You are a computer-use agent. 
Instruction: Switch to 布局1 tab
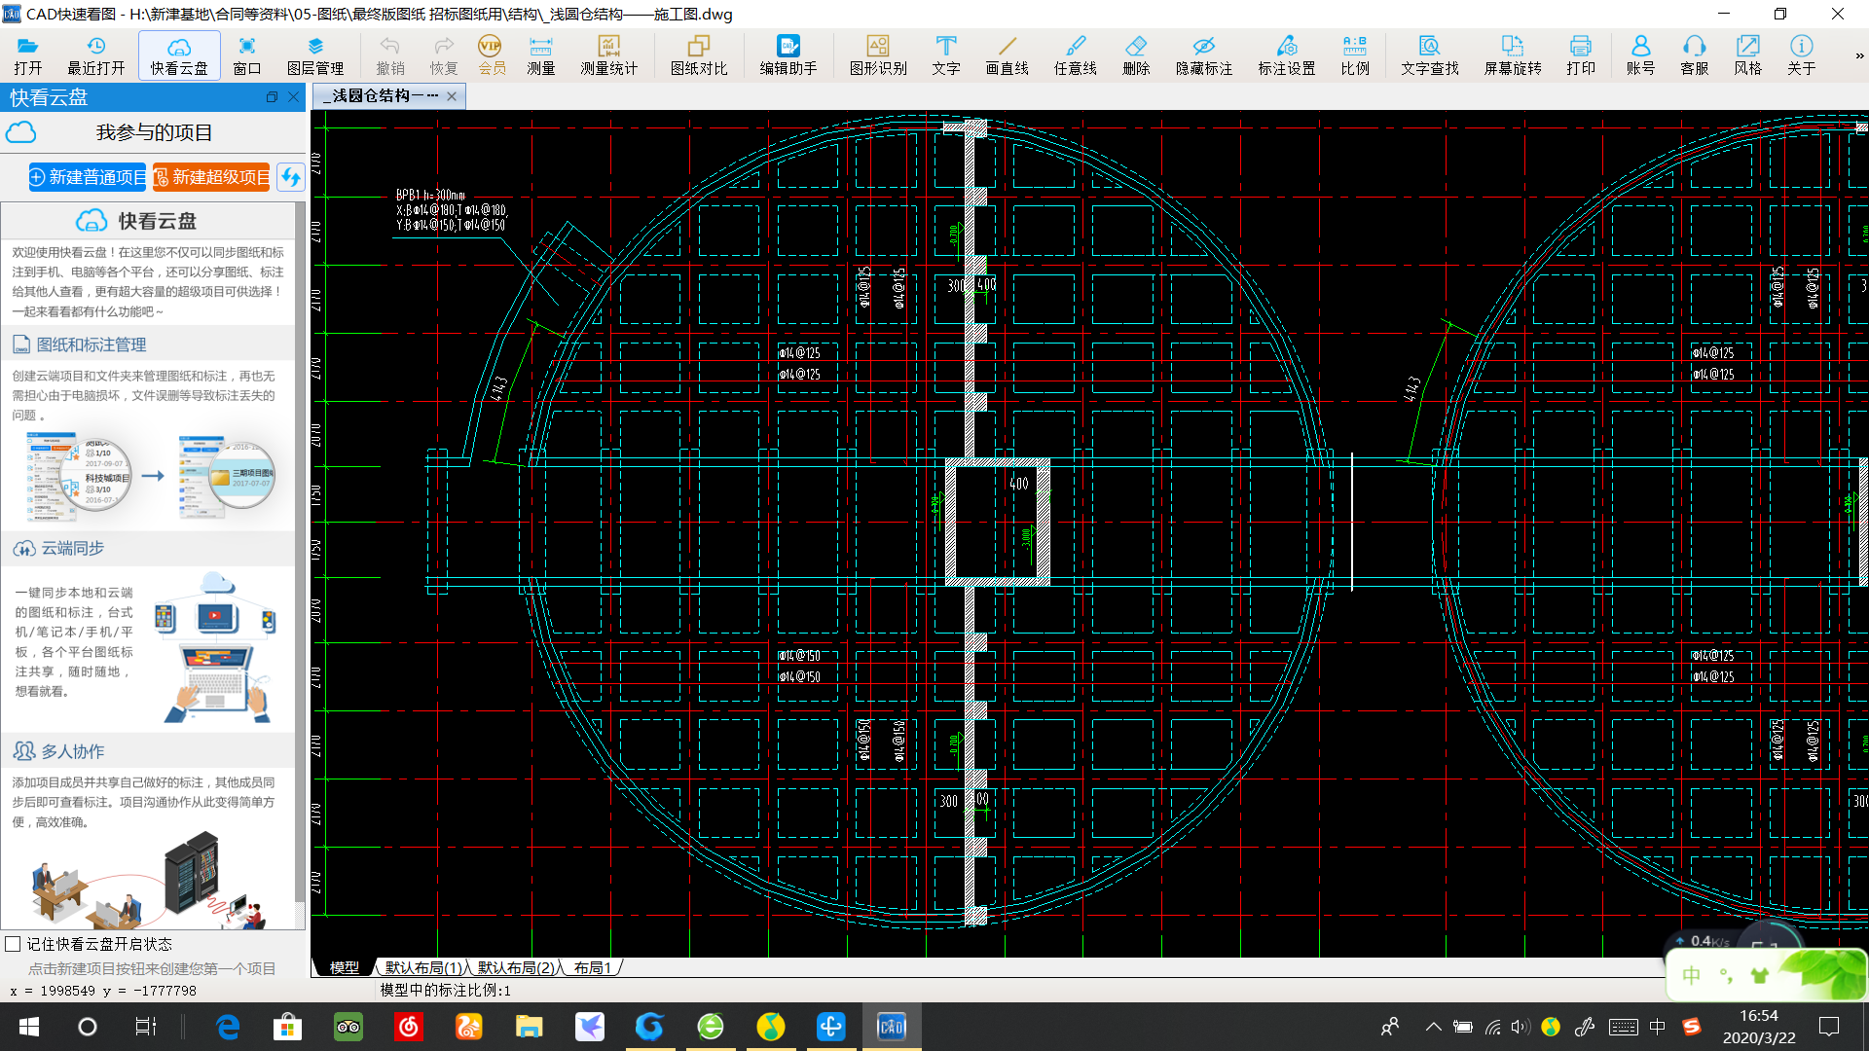pos(592,967)
